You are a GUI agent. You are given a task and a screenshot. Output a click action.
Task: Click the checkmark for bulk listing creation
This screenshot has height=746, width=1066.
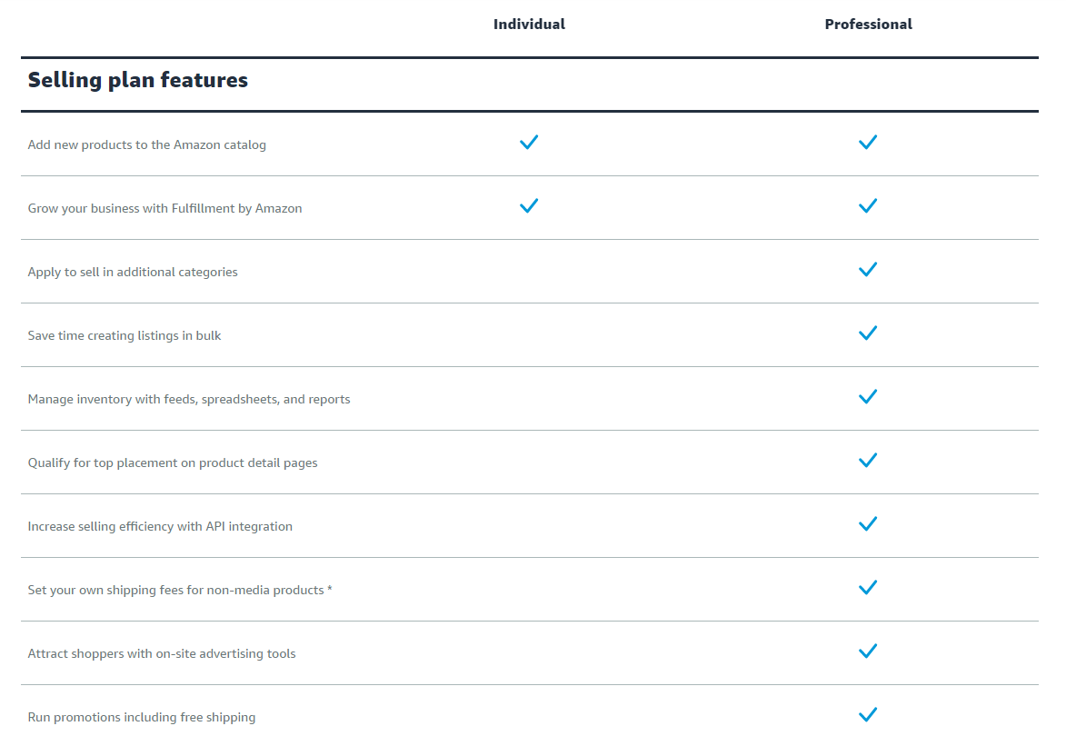[868, 333]
